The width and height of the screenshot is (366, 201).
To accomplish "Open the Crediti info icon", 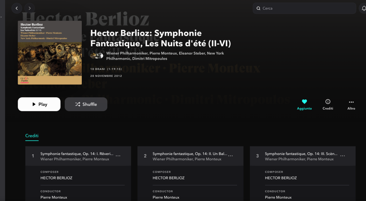I will [x=328, y=102].
